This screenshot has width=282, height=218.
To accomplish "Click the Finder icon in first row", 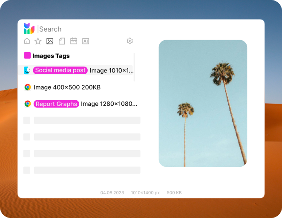I will [27, 70].
